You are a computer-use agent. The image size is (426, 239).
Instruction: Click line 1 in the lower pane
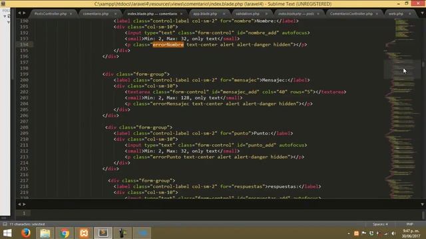(x=24, y=213)
